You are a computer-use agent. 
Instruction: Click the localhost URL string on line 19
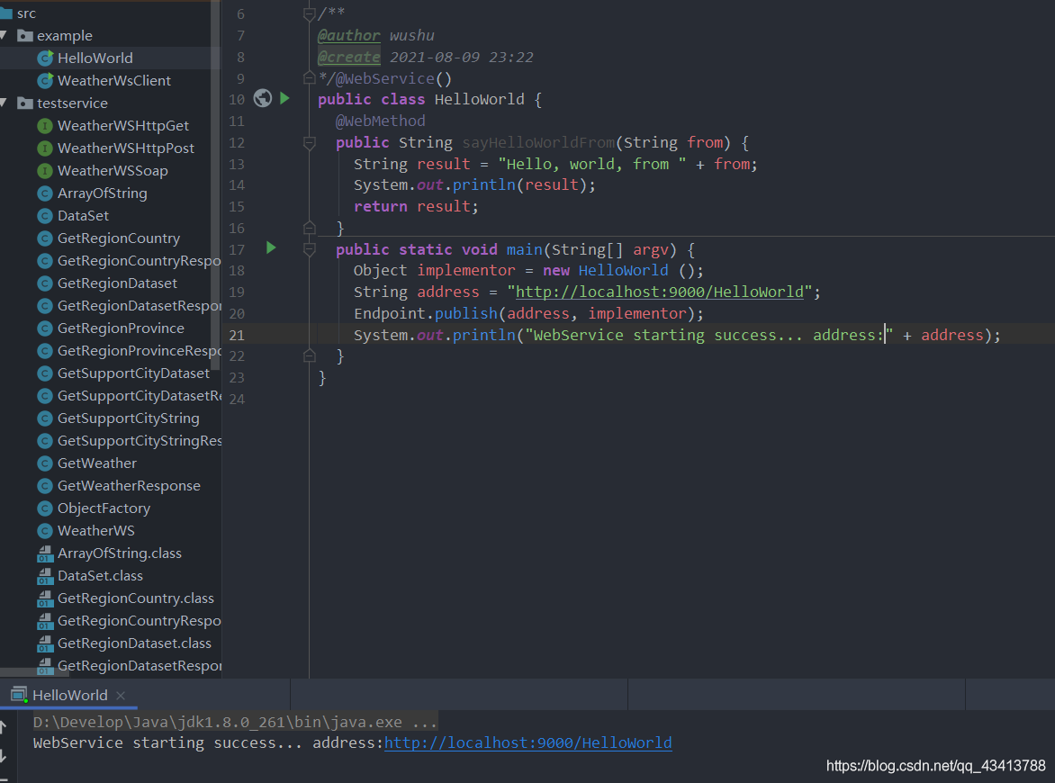click(659, 292)
